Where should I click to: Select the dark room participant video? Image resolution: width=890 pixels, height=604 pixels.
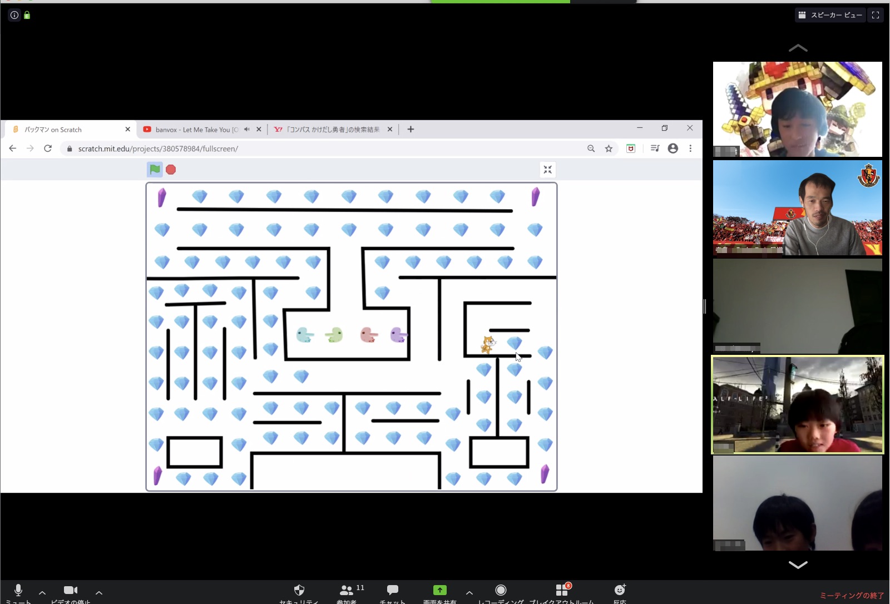click(x=798, y=306)
